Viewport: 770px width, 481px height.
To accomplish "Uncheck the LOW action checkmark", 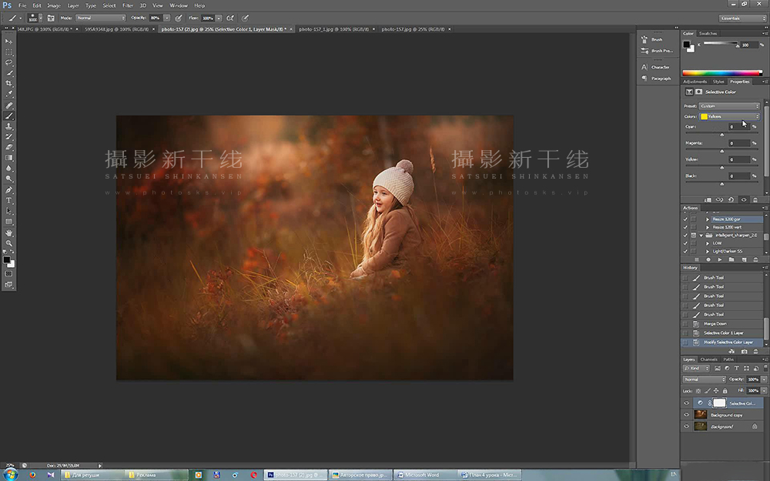I will click(x=685, y=243).
